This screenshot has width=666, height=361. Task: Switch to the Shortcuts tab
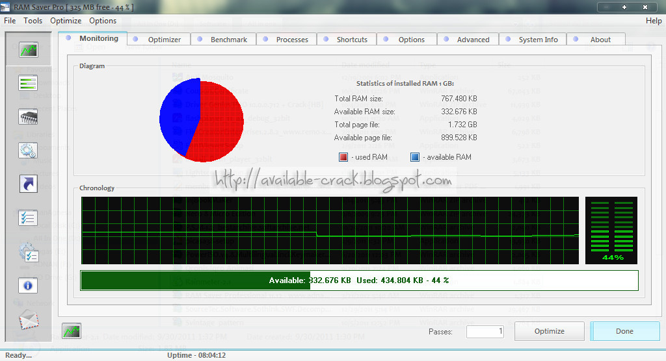click(347, 40)
